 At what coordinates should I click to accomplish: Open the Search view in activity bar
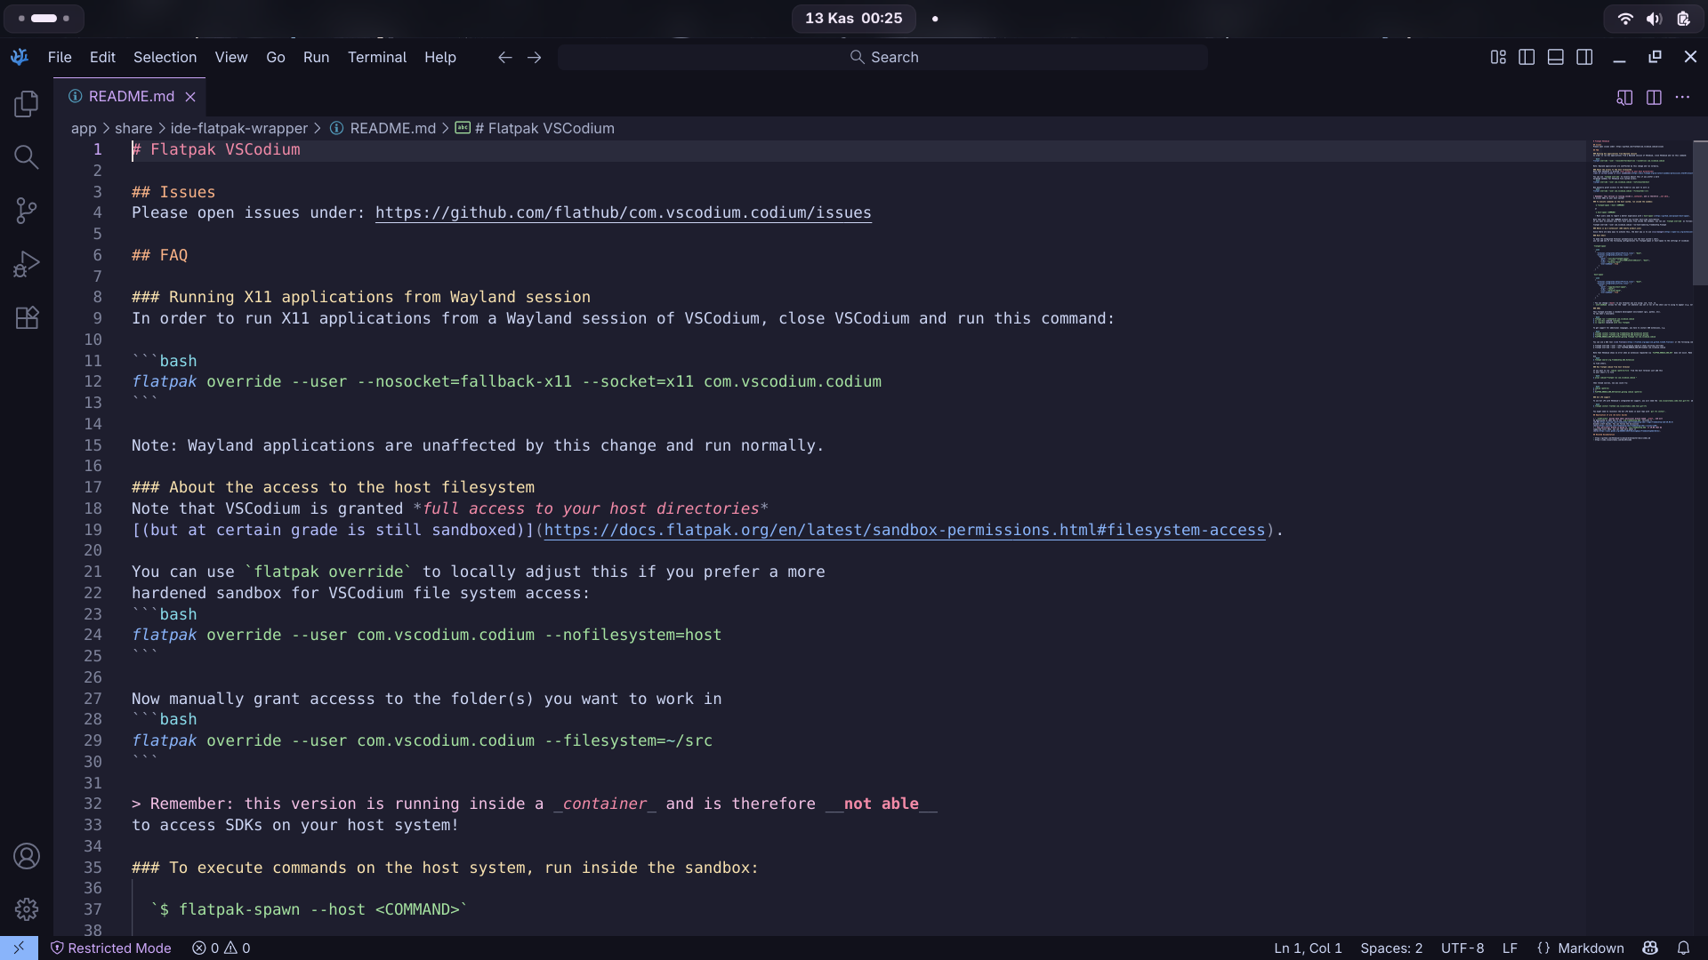[x=27, y=157]
